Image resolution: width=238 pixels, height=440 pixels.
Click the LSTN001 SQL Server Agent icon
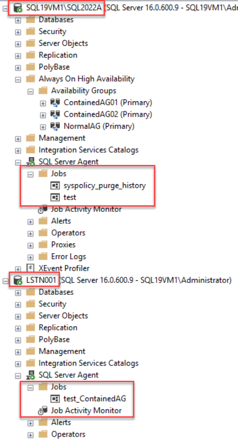tap(30, 375)
